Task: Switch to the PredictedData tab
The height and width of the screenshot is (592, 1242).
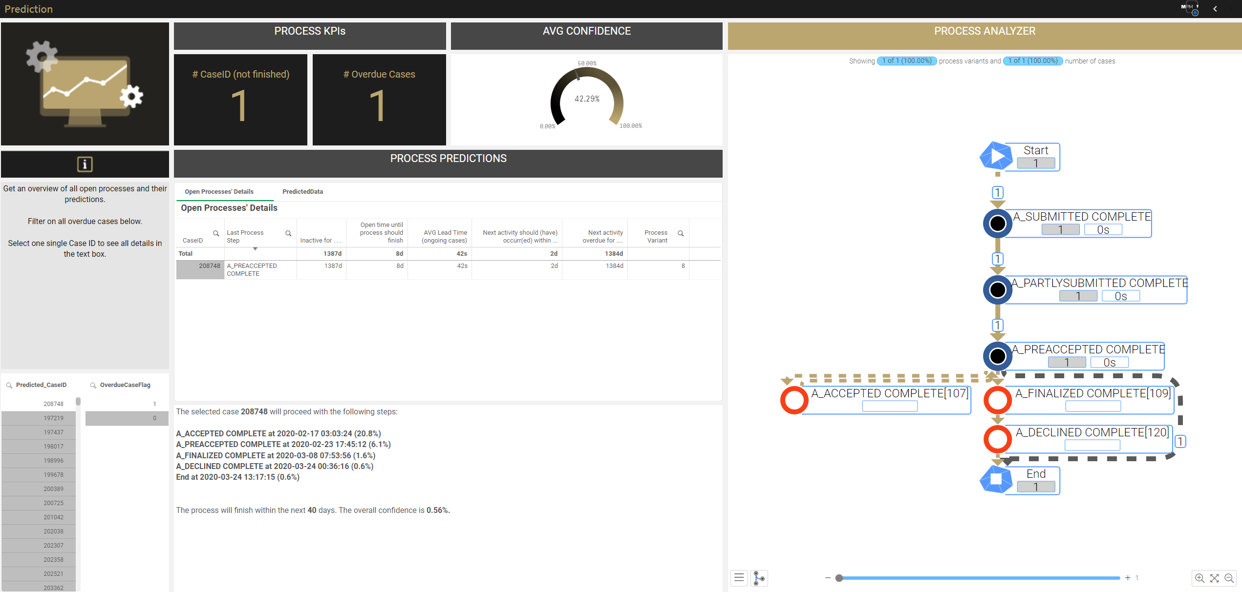Action: tap(304, 191)
